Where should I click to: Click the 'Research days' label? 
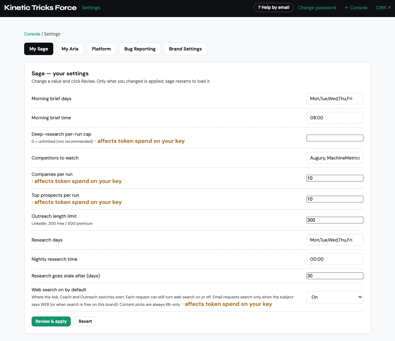click(47, 240)
